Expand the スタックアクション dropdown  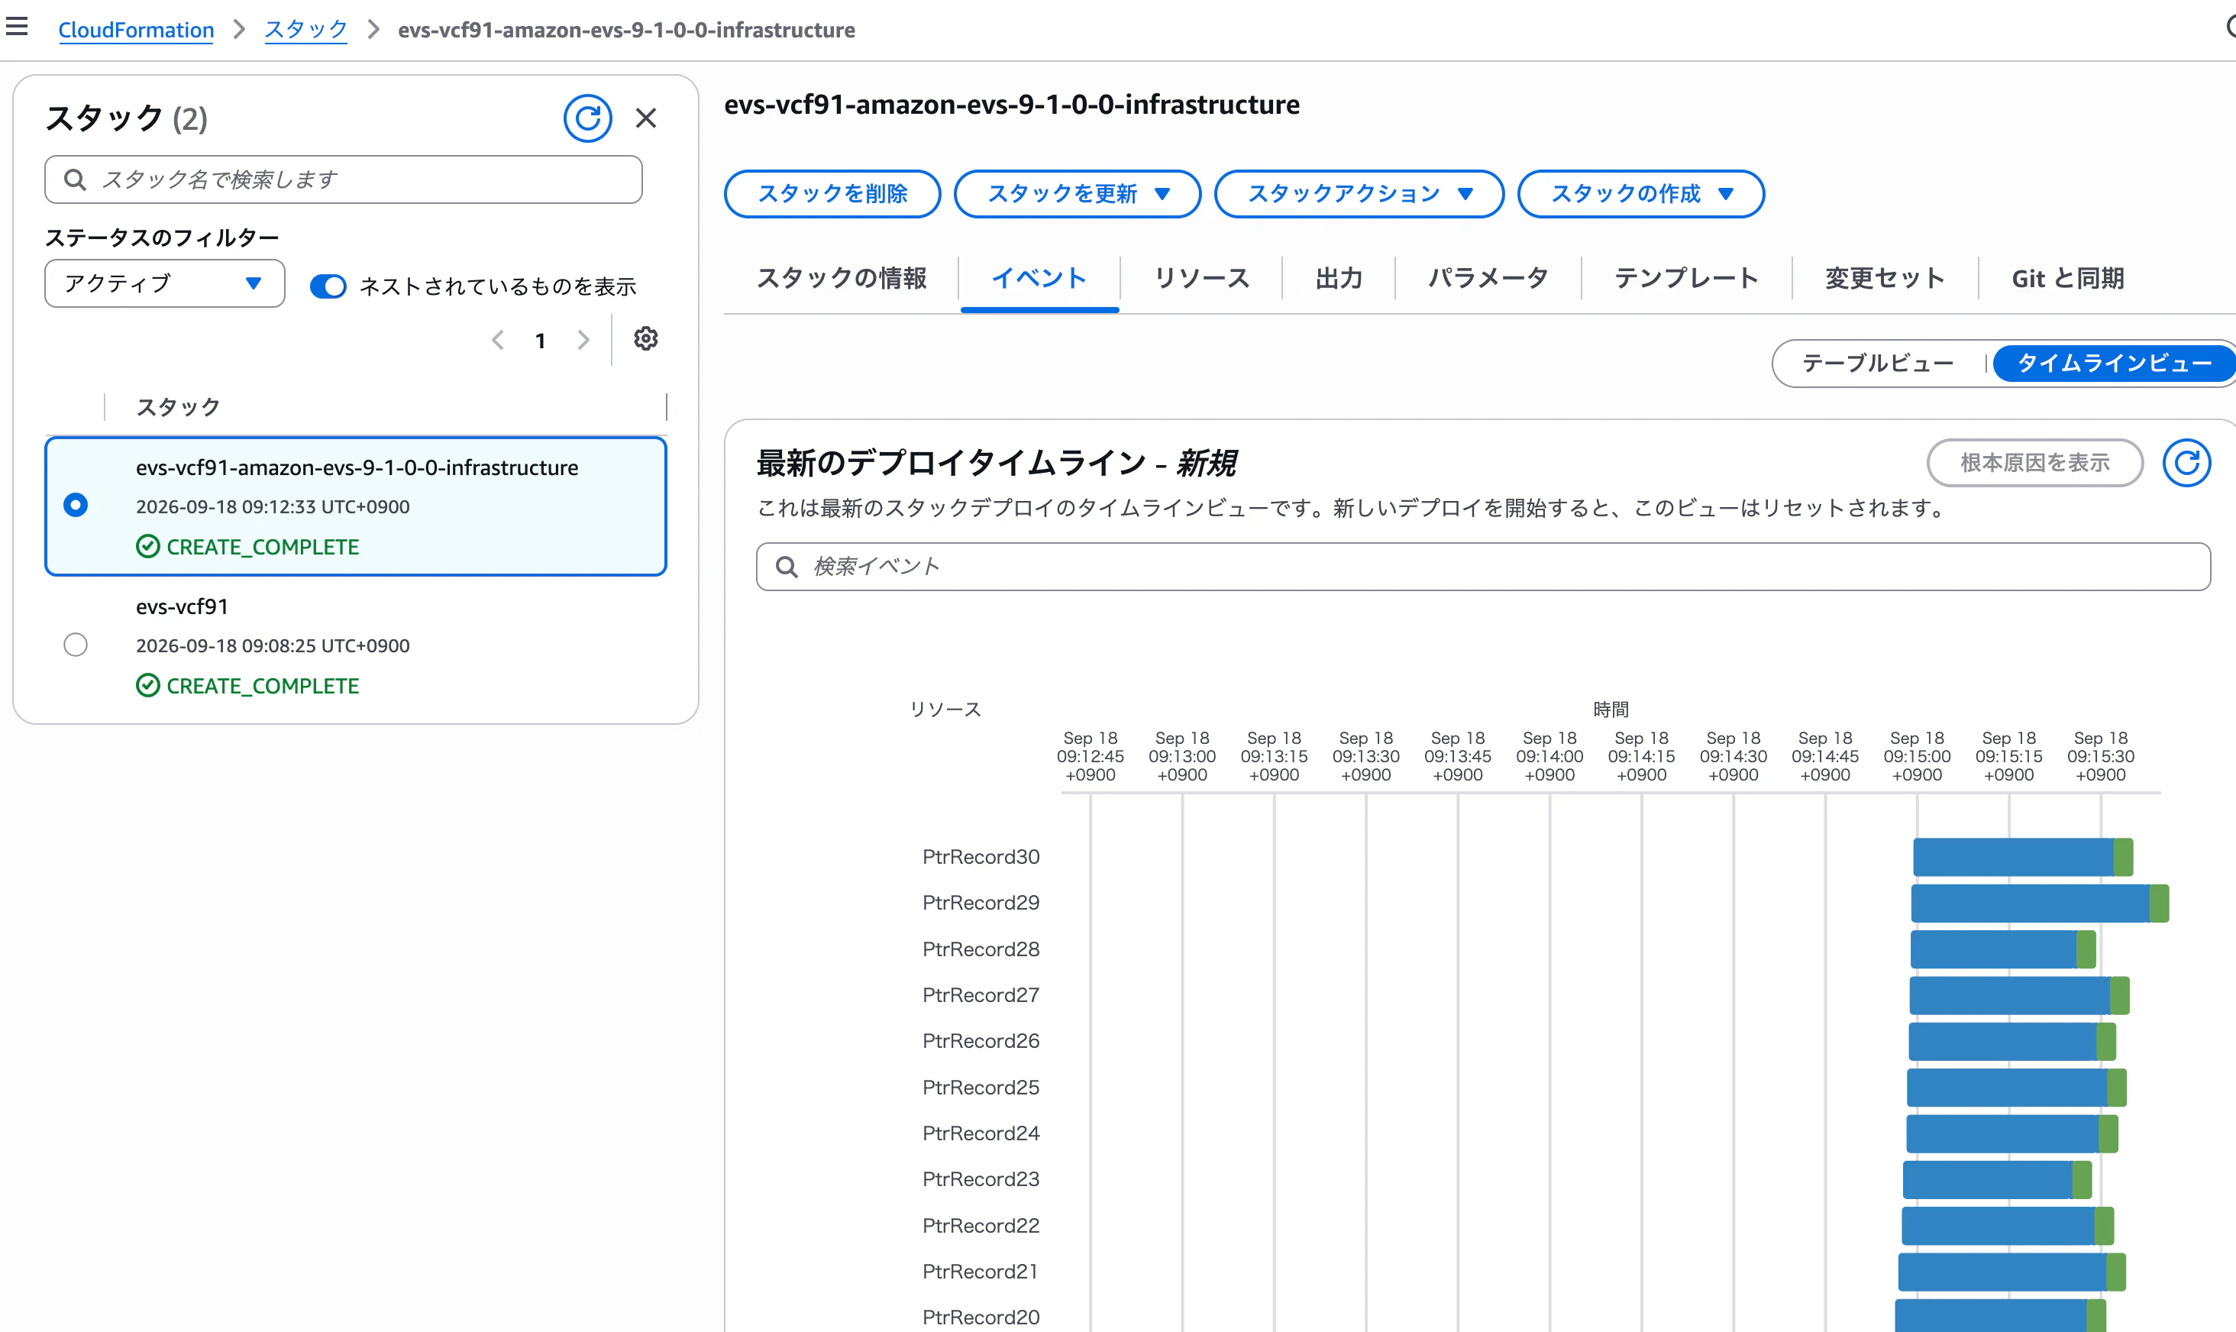point(1359,194)
